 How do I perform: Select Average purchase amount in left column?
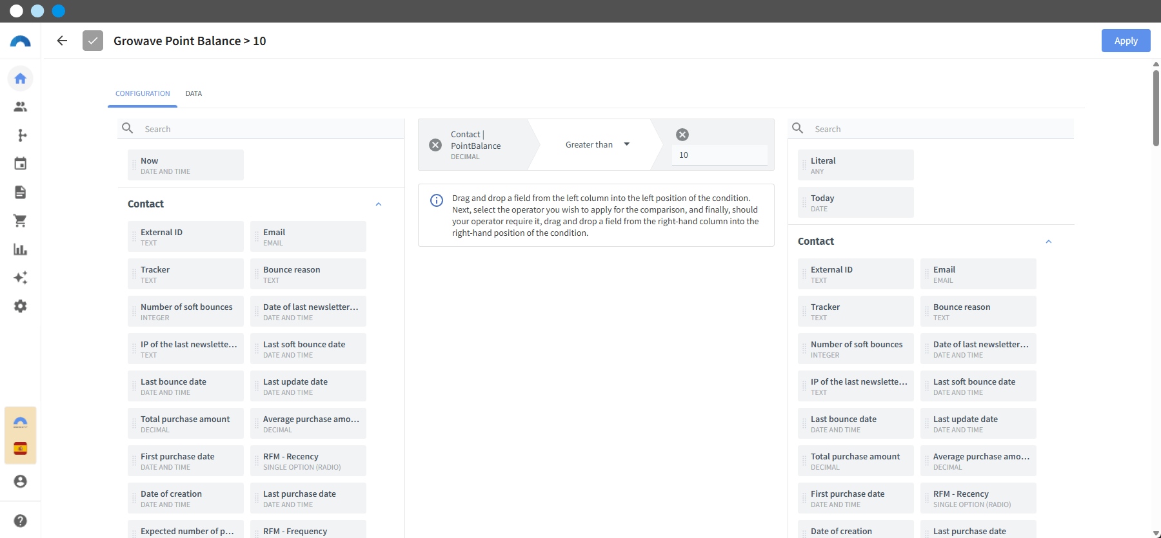(x=308, y=423)
